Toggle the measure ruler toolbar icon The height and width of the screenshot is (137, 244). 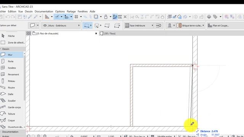tap(120, 17)
